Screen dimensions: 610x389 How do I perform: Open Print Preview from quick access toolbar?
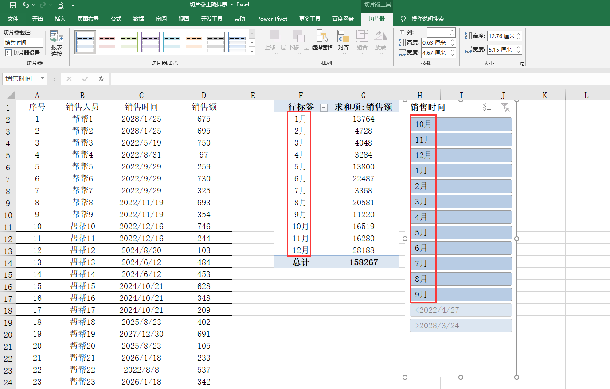(60, 5)
